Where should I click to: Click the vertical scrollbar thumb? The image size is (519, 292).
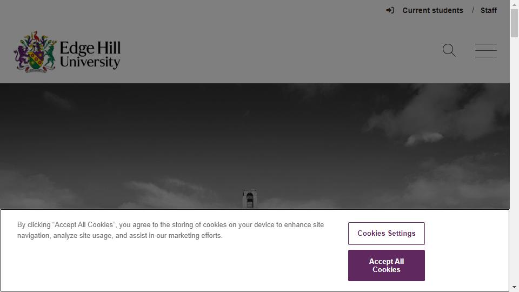pos(514,23)
